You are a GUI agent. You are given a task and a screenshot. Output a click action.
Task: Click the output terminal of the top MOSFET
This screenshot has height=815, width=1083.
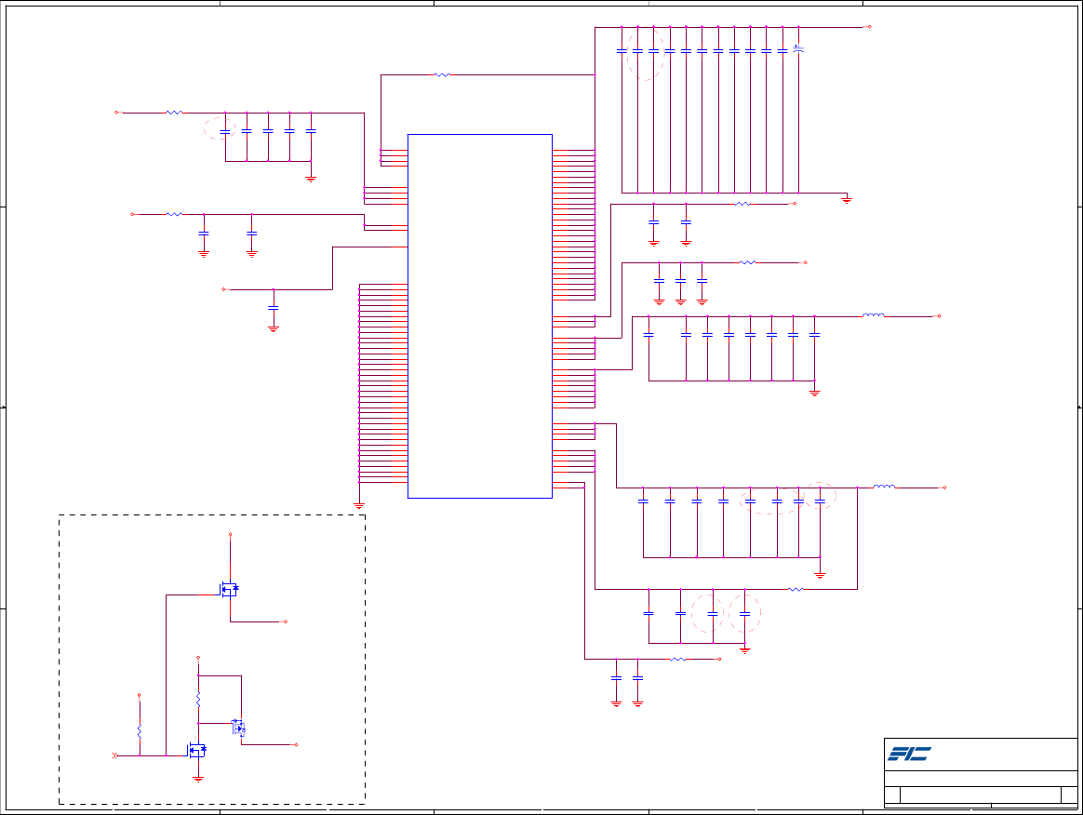point(286,621)
